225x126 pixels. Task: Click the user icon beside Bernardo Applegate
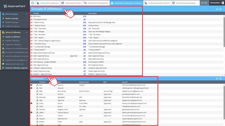(37, 97)
